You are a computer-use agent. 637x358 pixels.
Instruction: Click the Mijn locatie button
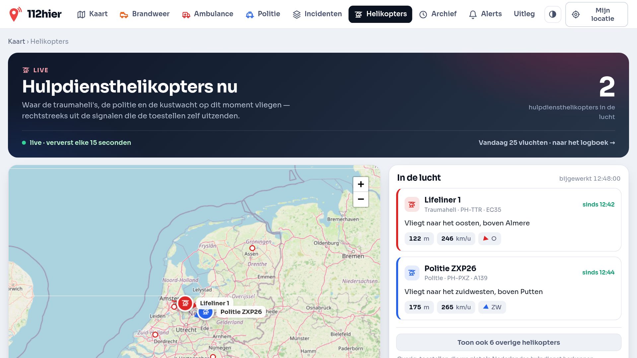point(597,14)
